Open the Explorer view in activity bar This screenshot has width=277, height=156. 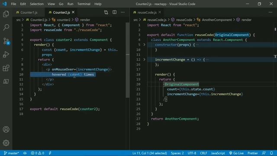6,14
